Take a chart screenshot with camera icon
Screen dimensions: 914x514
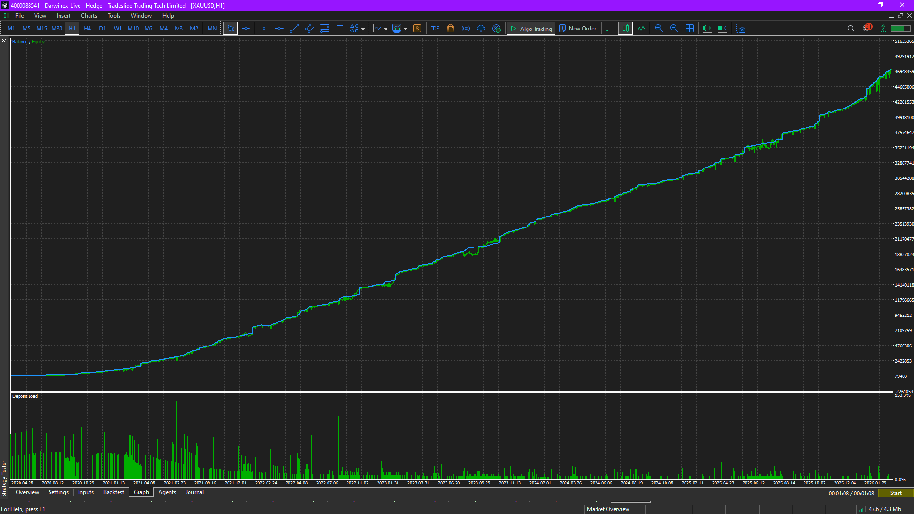741,29
